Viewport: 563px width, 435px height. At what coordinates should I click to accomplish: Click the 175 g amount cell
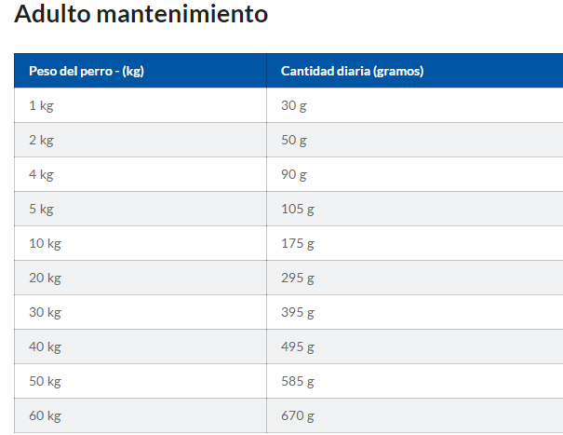297,243
